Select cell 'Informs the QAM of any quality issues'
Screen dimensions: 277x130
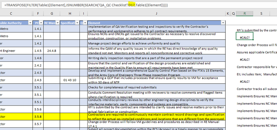[x=156, y=51]
